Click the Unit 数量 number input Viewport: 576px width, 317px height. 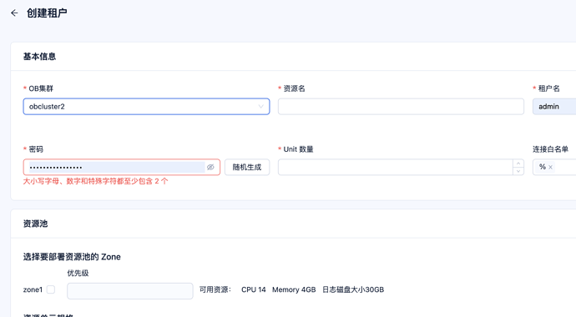click(395, 168)
